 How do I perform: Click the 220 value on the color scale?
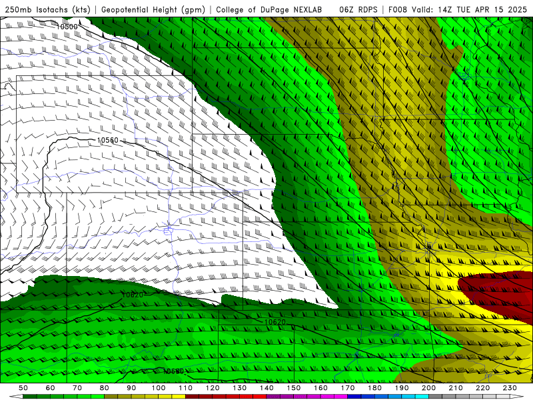(x=482, y=388)
